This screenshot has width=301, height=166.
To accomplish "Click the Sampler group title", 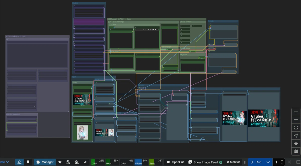I will tap(141, 85).
